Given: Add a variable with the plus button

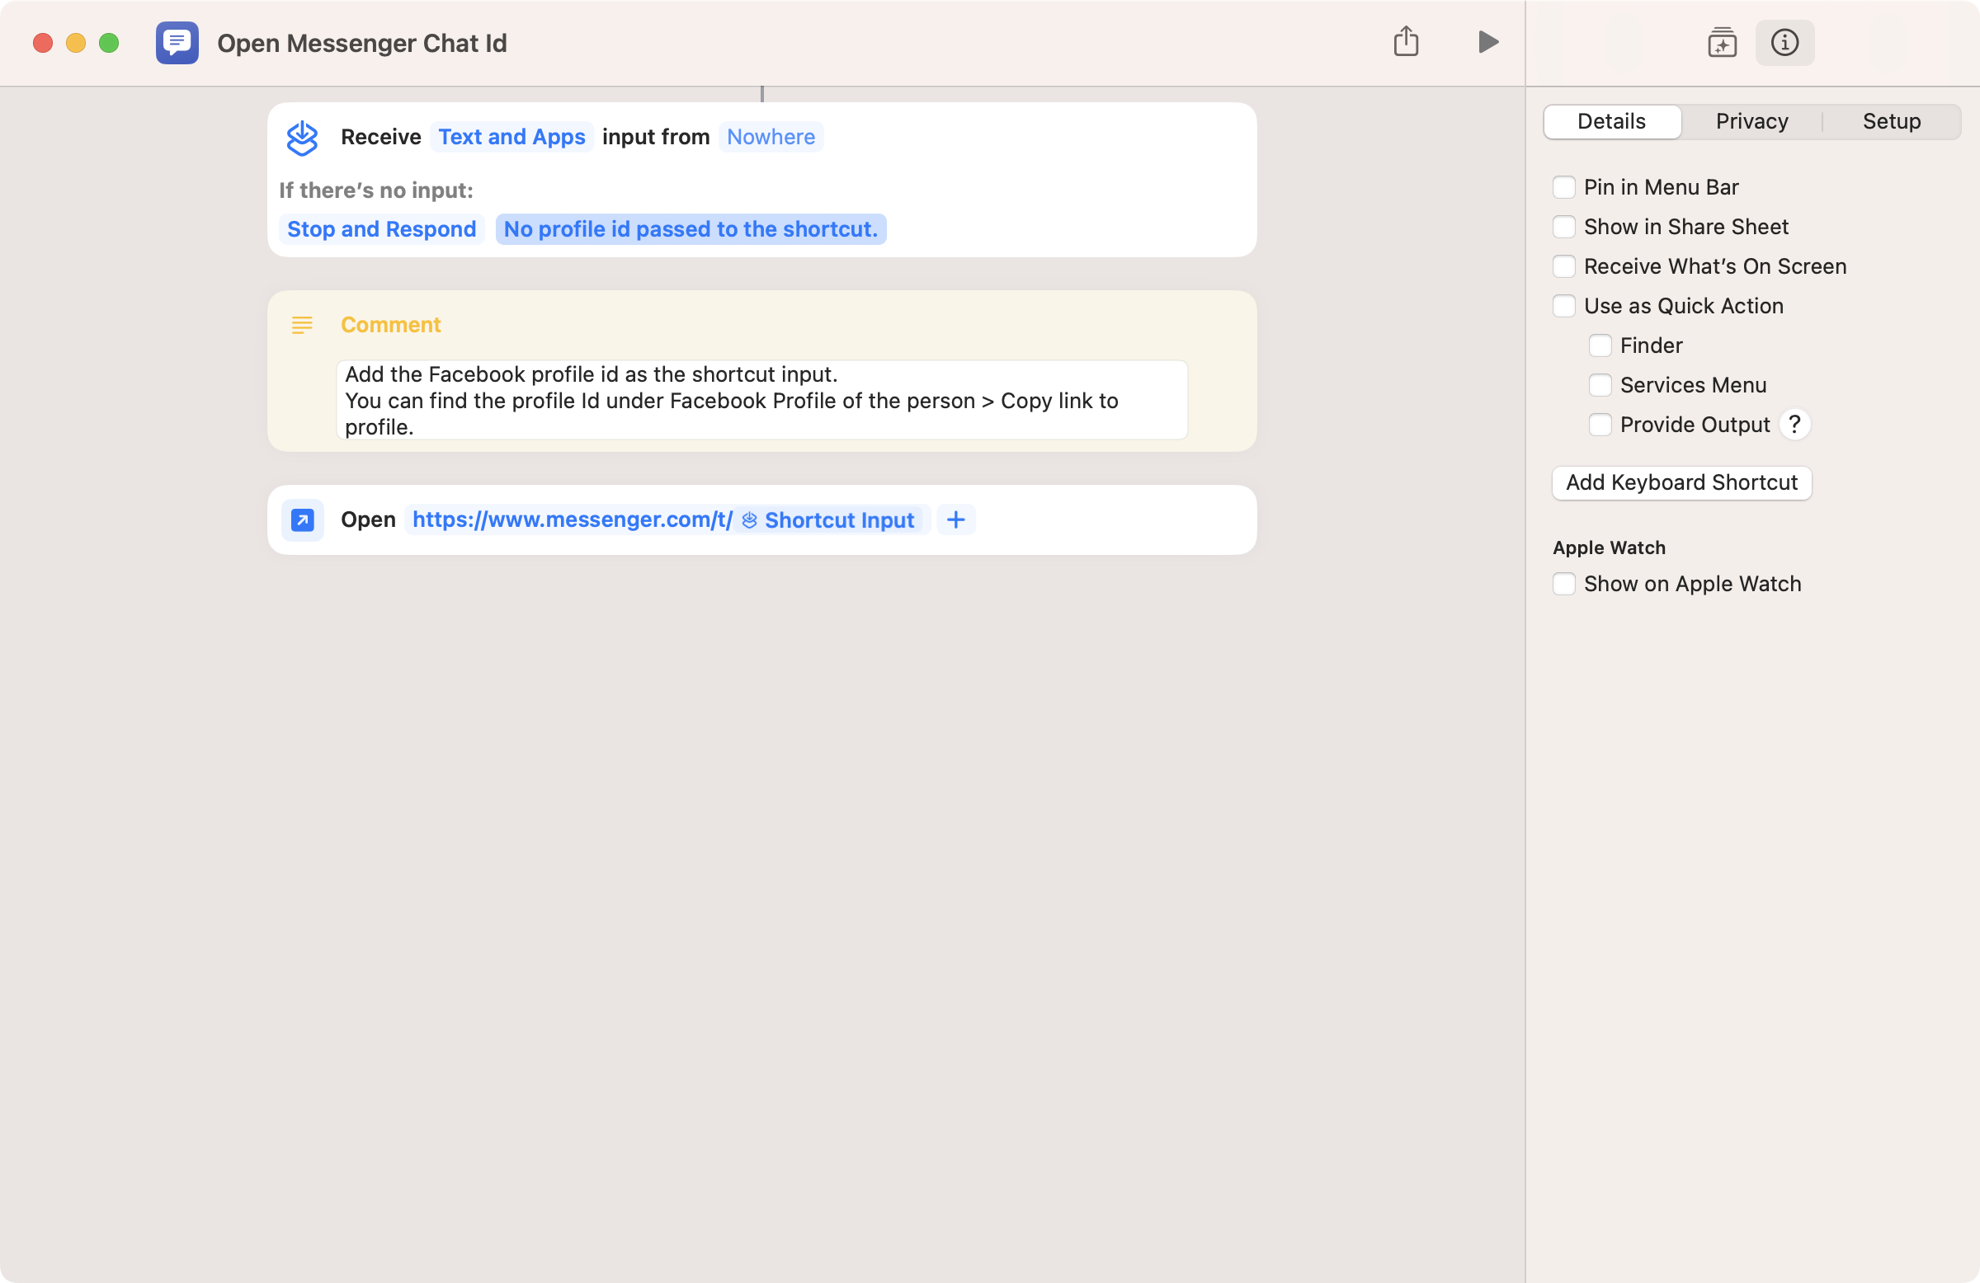Looking at the screenshot, I should (x=955, y=519).
